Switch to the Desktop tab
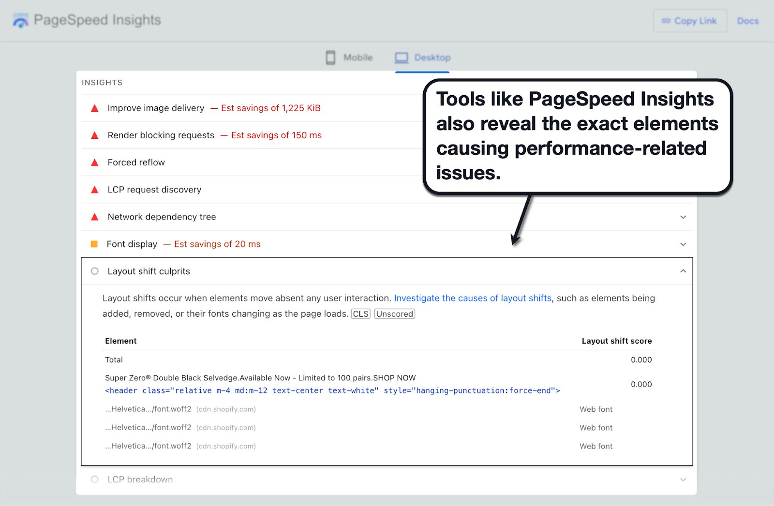The image size is (774, 506). click(x=422, y=58)
